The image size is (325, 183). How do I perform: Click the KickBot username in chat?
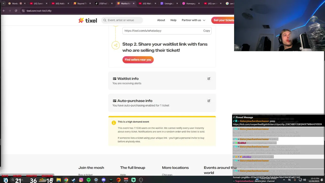242,143
